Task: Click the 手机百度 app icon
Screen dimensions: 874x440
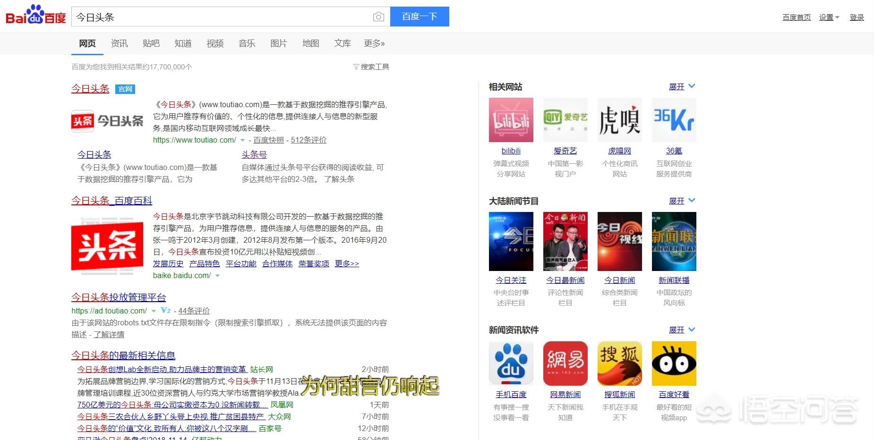Action: 511,364
